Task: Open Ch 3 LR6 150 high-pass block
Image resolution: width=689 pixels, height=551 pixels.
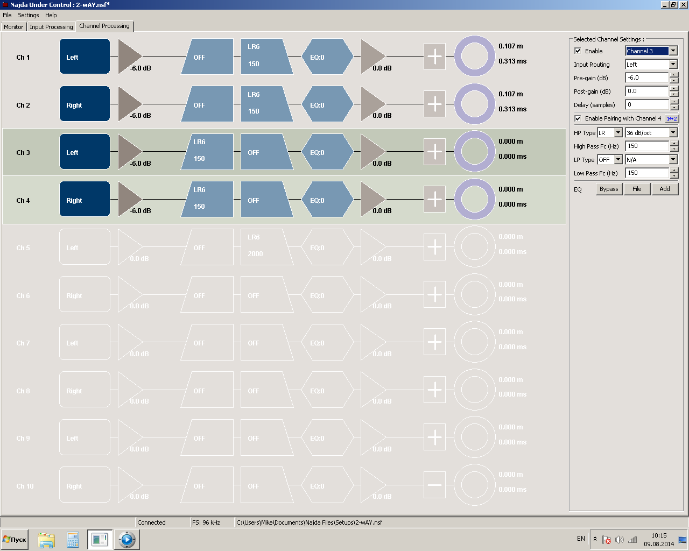Action: coord(207,152)
